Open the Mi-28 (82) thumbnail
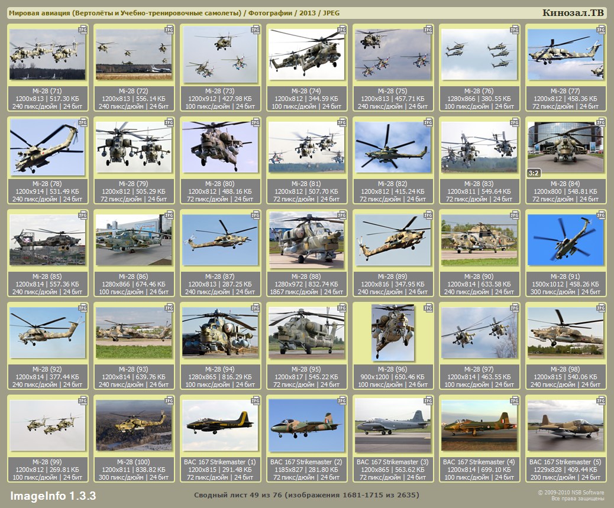 (392, 147)
